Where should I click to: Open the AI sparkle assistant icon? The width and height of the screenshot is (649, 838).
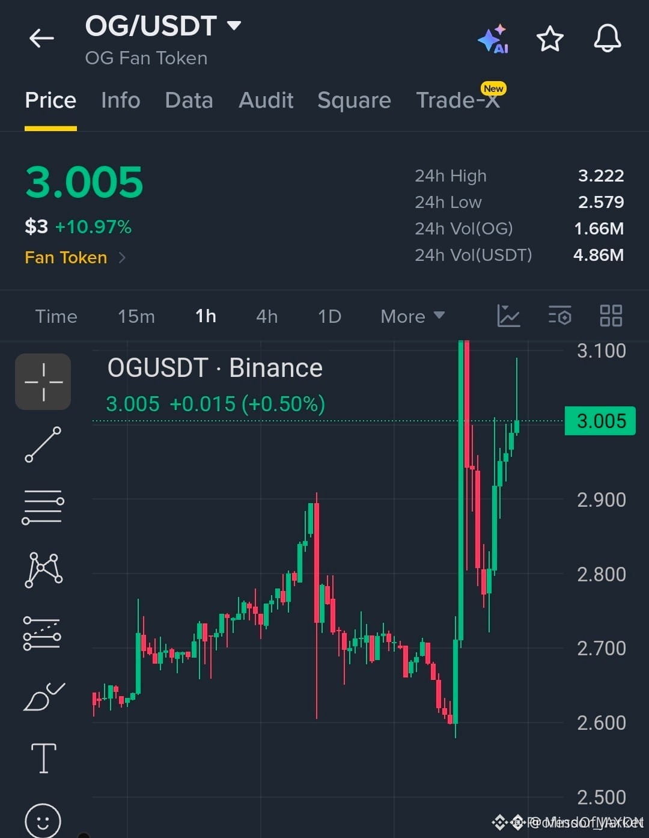tap(493, 39)
